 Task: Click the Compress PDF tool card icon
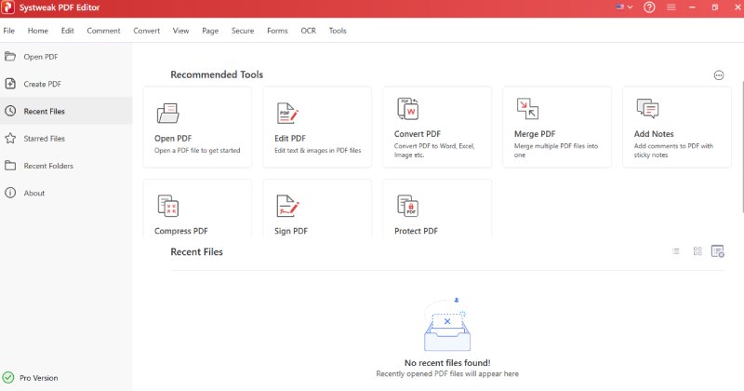pos(168,206)
